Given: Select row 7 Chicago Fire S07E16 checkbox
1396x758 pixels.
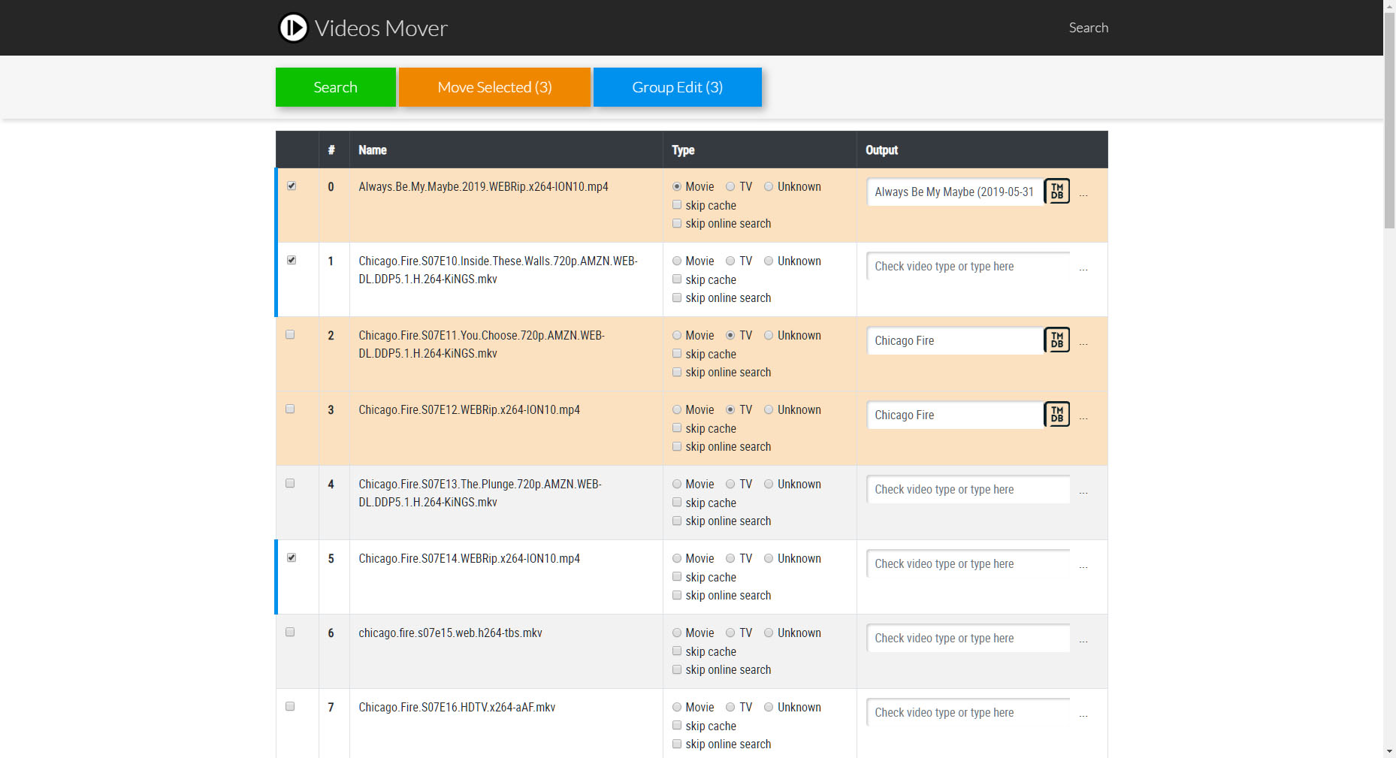Looking at the screenshot, I should pyautogui.click(x=290, y=706).
